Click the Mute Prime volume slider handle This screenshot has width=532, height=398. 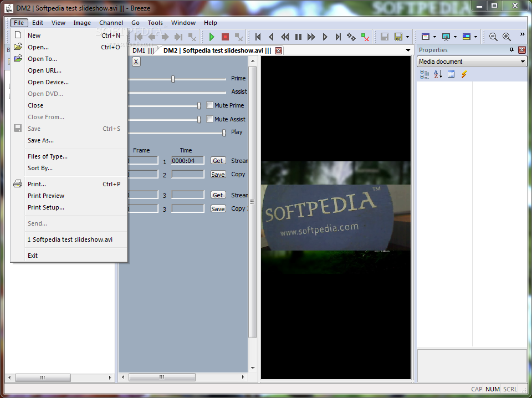199,106
